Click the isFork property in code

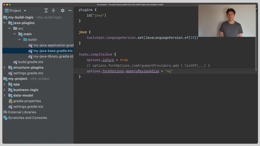click(x=108, y=60)
